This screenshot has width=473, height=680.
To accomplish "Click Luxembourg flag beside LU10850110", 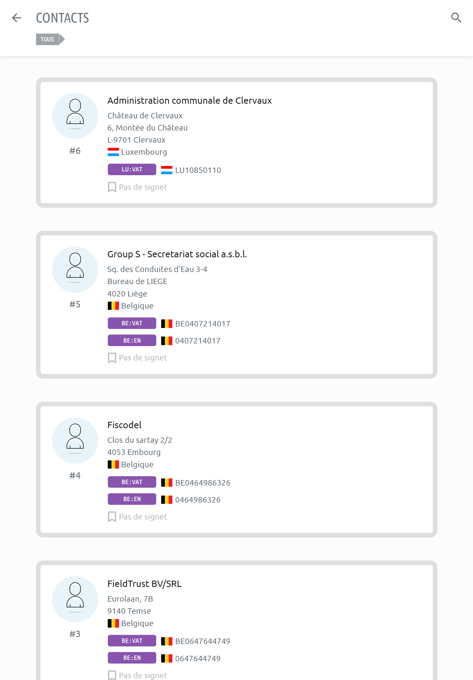I will pos(166,170).
